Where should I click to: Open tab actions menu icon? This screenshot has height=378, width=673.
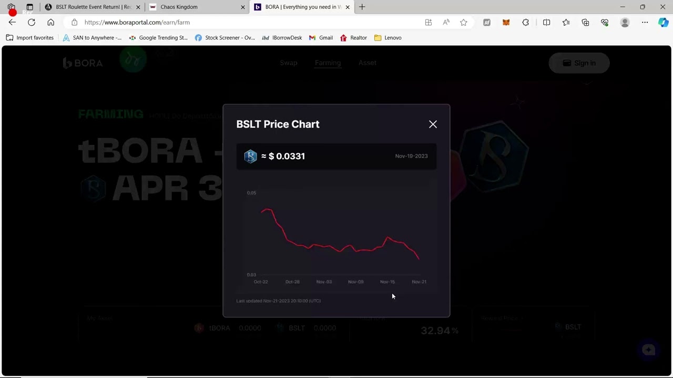(x=29, y=7)
